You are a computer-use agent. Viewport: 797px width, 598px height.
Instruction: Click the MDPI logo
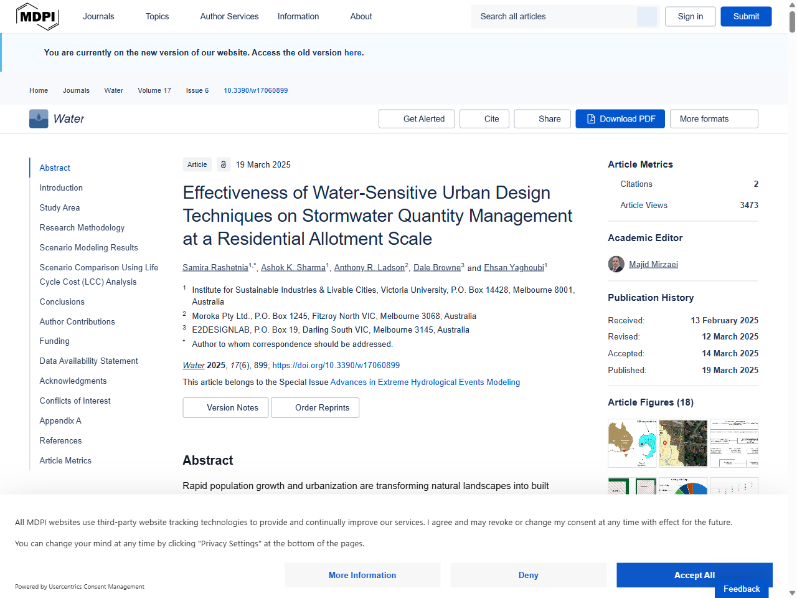point(37,16)
